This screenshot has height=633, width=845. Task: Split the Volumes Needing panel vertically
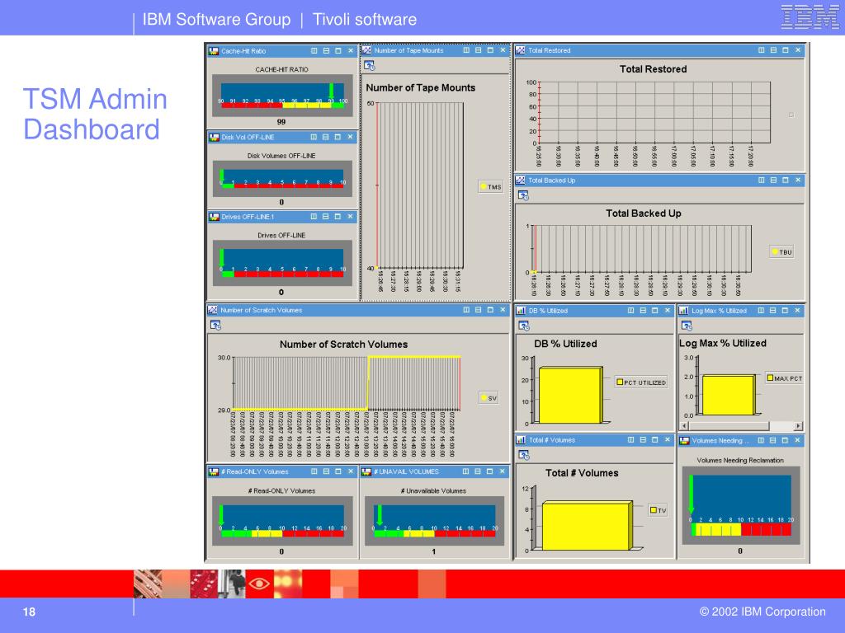click(x=761, y=440)
